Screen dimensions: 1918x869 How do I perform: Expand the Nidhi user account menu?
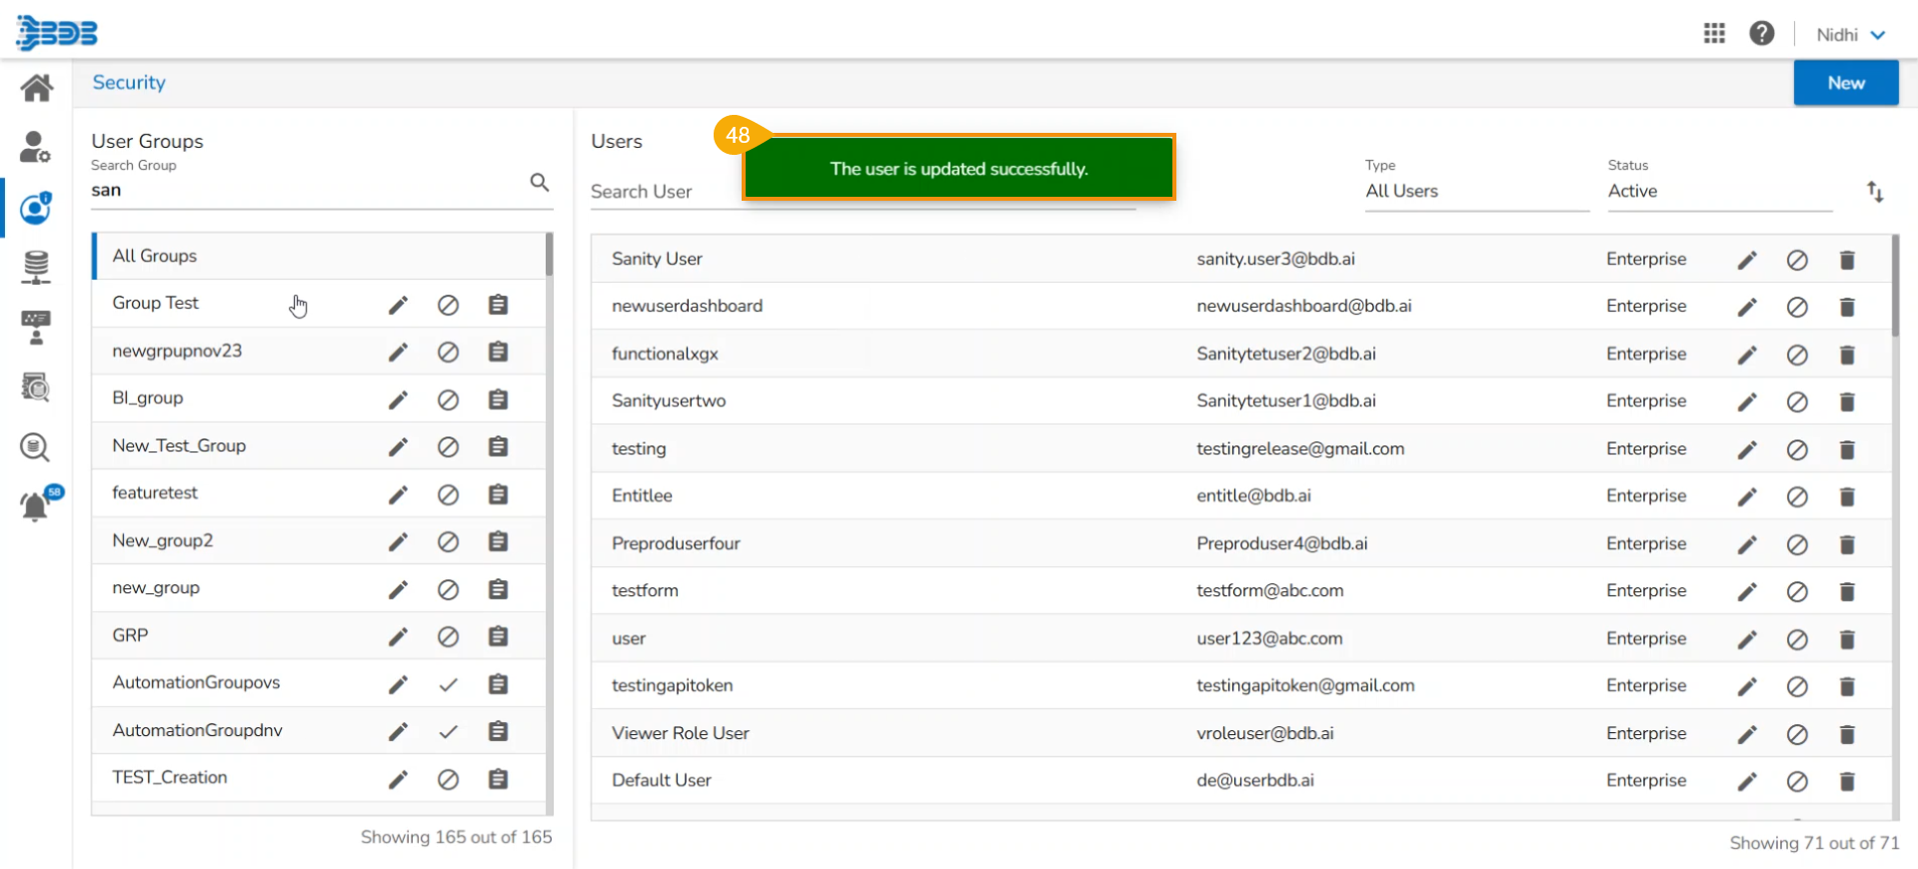[x=1850, y=34]
